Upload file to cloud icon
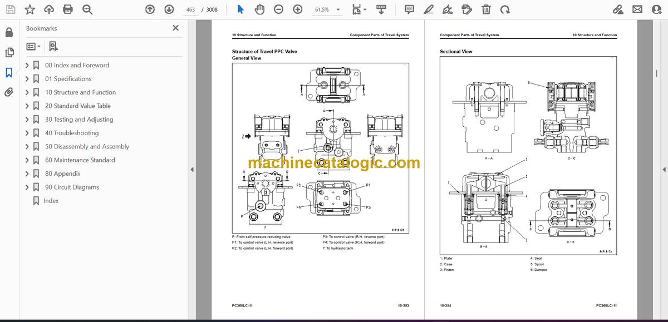Viewport: 668px width, 322px height. click(49, 9)
